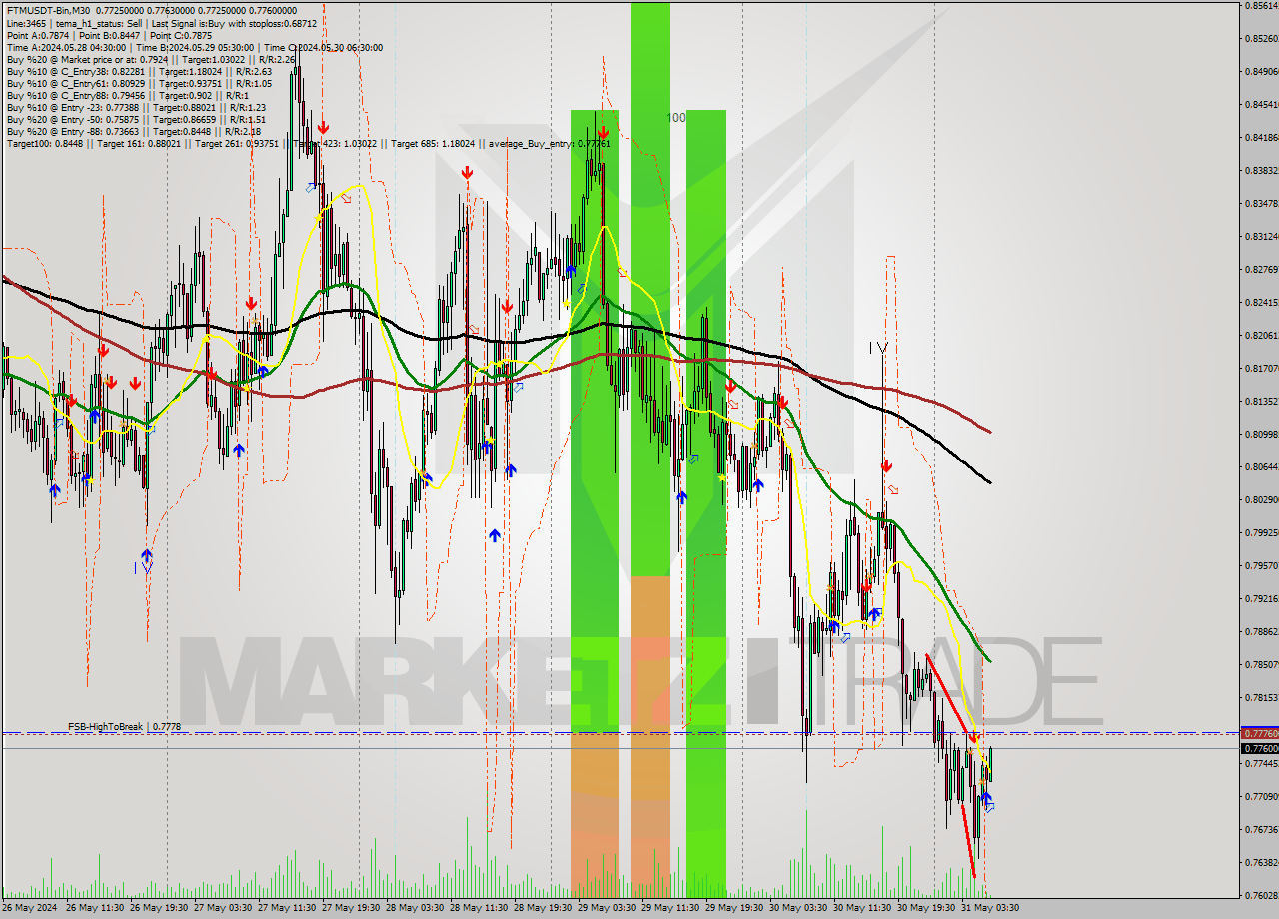Screen dimensions: 1279x919
Task: Click the 0.84541 price axis label
Action: coord(1261,105)
